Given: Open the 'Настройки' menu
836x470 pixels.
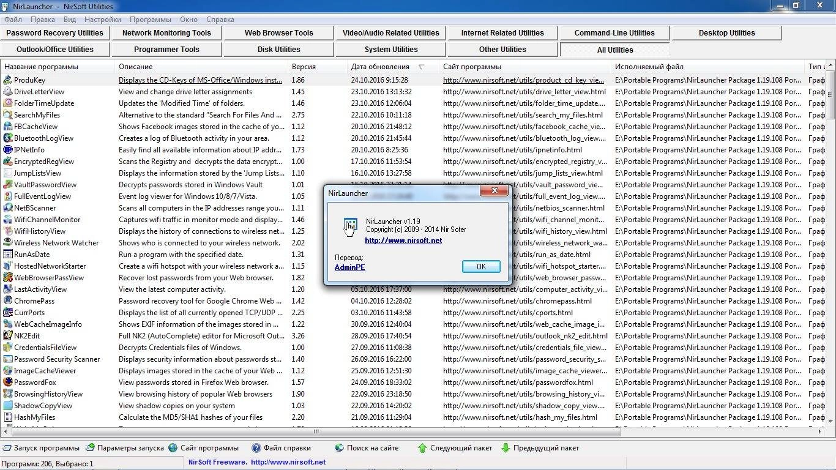Looking at the screenshot, I should pyautogui.click(x=102, y=20).
